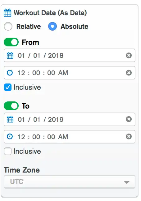
Task: Select the Relative radio button
Action: 8,26
